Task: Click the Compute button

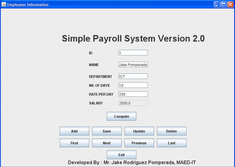Action: (122, 116)
